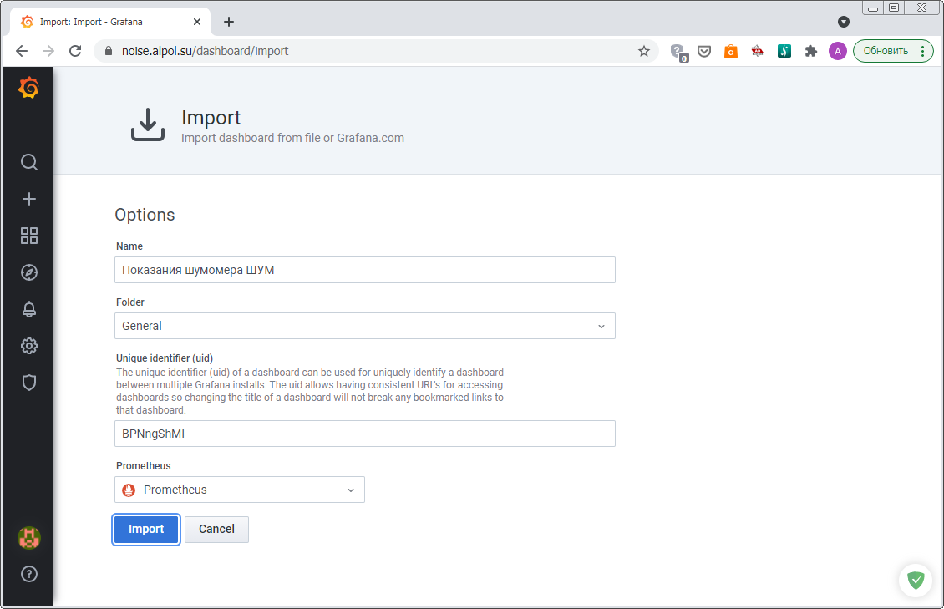Expand the Folder dropdown showing General
Screen dimensions: 944x609
[364, 326]
